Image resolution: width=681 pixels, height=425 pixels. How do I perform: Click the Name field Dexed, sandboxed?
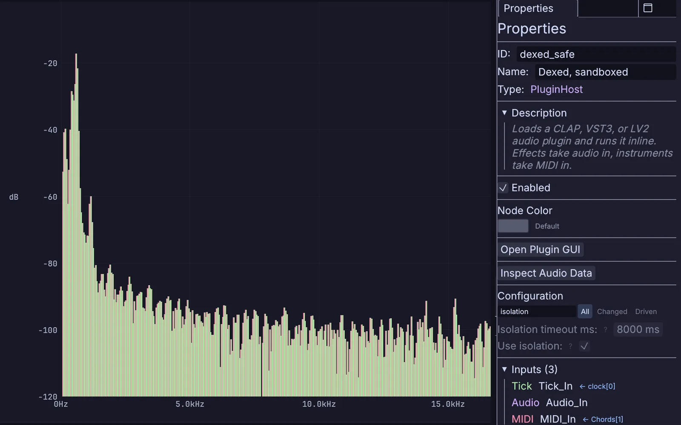point(605,72)
